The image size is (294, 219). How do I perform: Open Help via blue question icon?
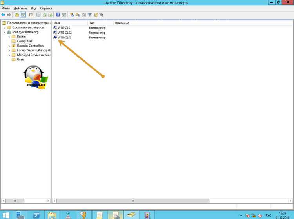(x=58, y=15)
